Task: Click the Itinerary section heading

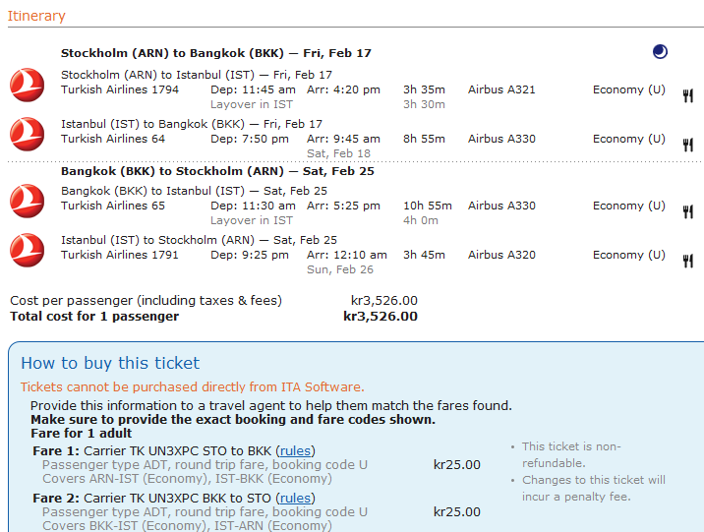Action: (36, 16)
